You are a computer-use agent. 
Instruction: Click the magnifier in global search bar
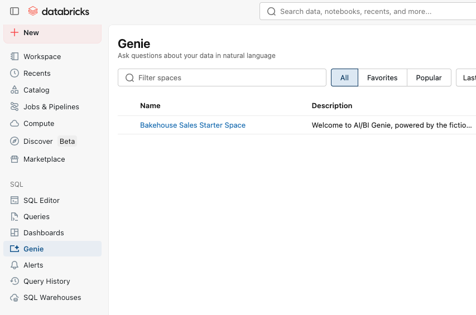click(x=271, y=12)
